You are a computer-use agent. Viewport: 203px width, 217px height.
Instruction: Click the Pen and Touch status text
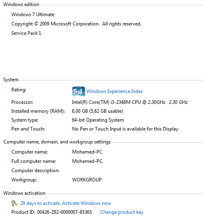pyautogui.click(x=125, y=129)
